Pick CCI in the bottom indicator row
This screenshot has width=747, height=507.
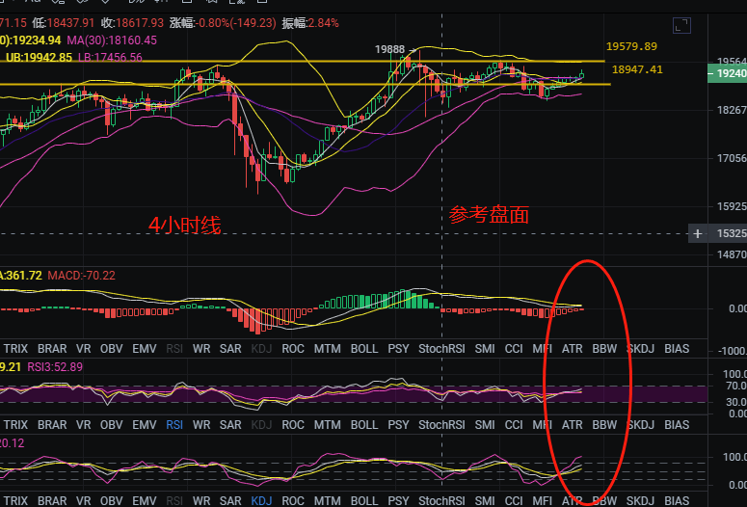point(514,501)
